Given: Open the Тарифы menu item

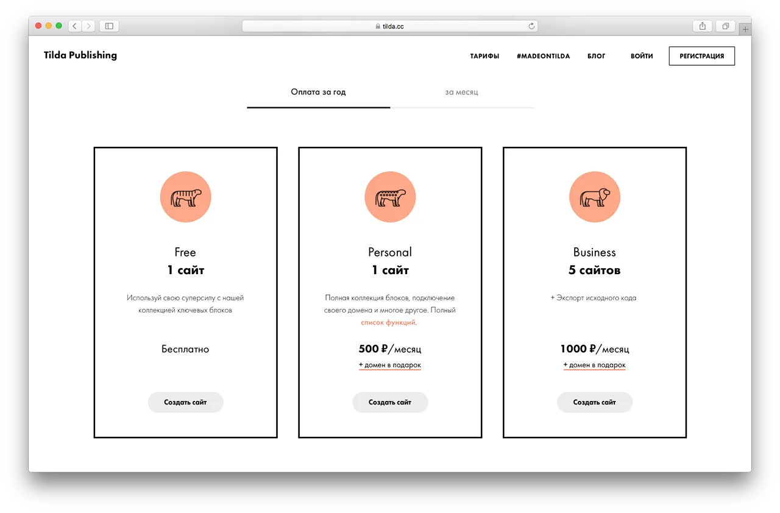Looking at the screenshot, I should 484,56.
